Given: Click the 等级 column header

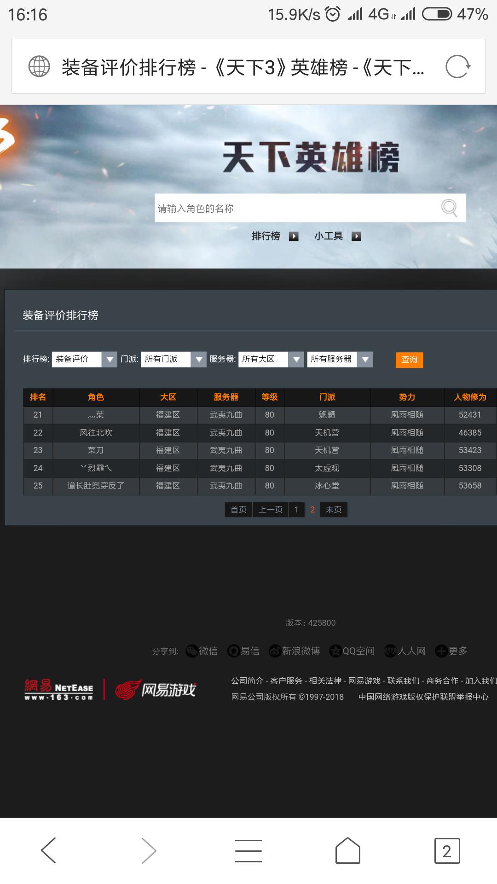Looking at the screenshot, I should pyautogui.click(x=270, y=397).
